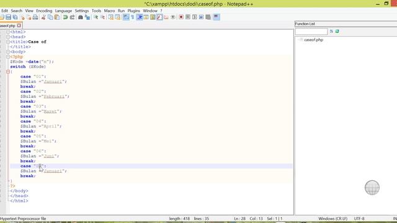Click the Folder as Workspace icon
This screenshot has width=397, height=223.
pyautogui.click(x=166, y=17)
